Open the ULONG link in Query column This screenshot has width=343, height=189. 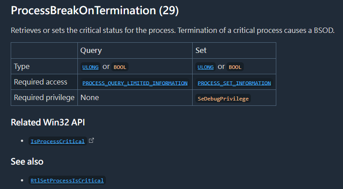pos(91,67)
